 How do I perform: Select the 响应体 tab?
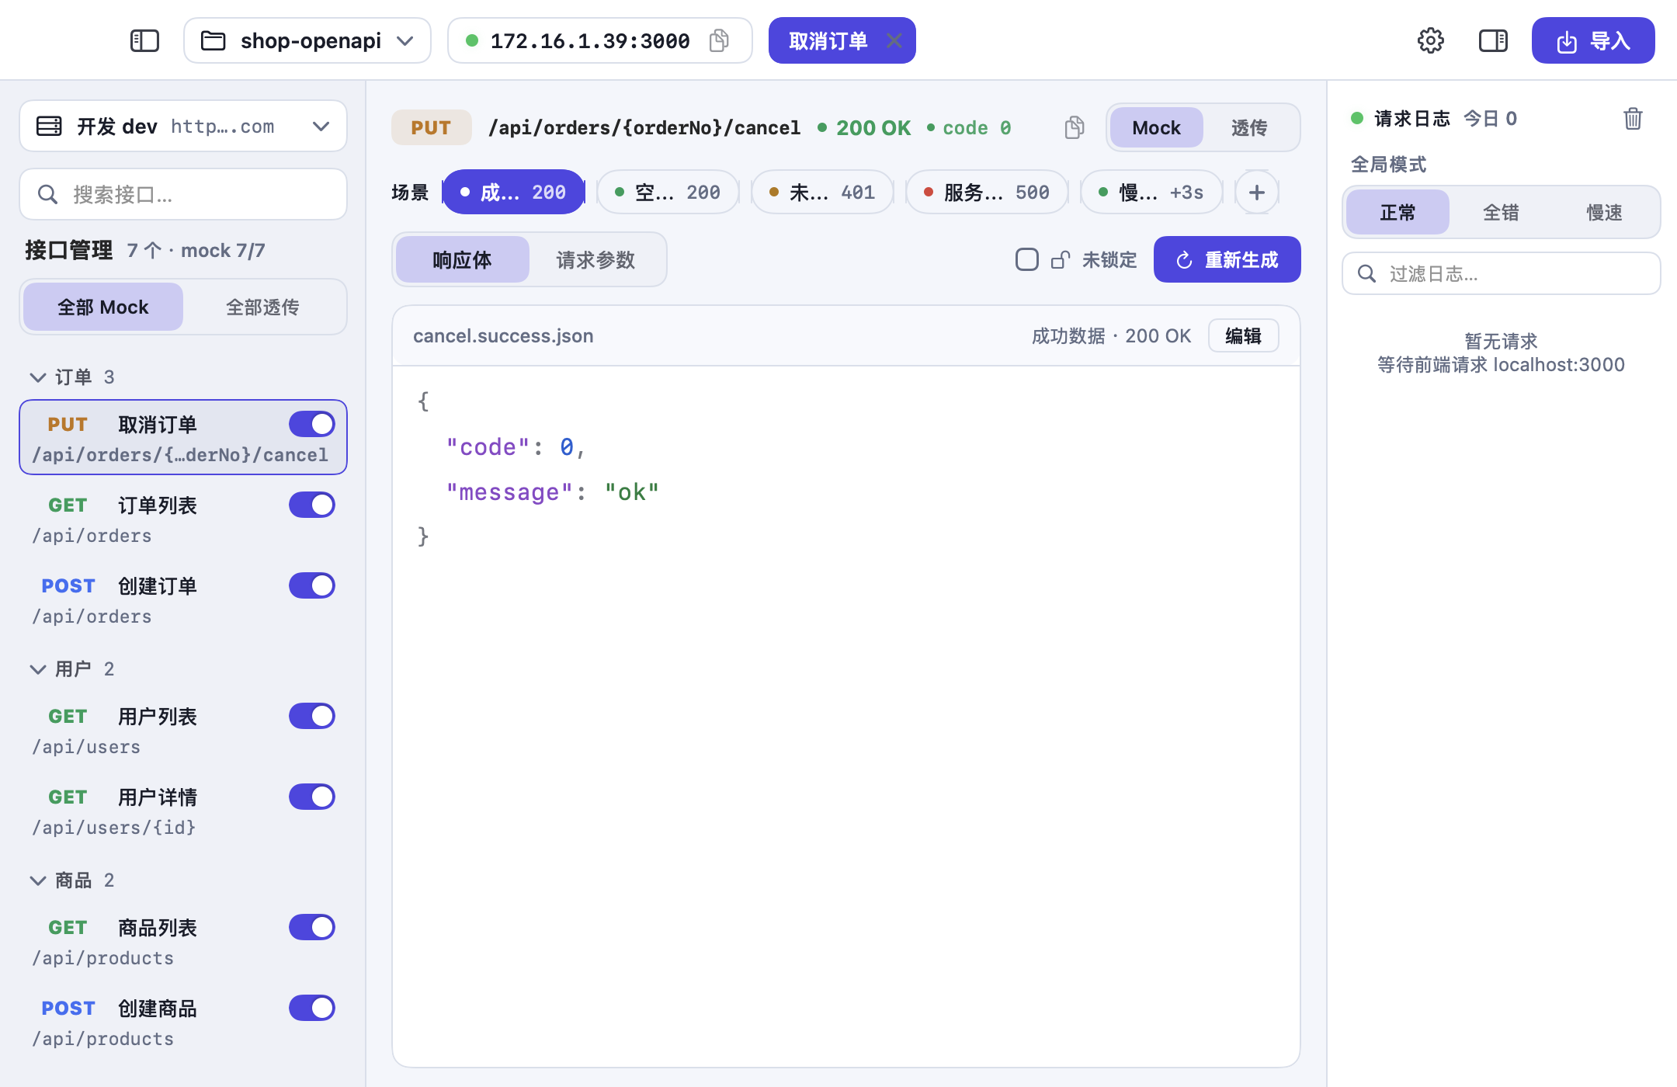(462, 259)
